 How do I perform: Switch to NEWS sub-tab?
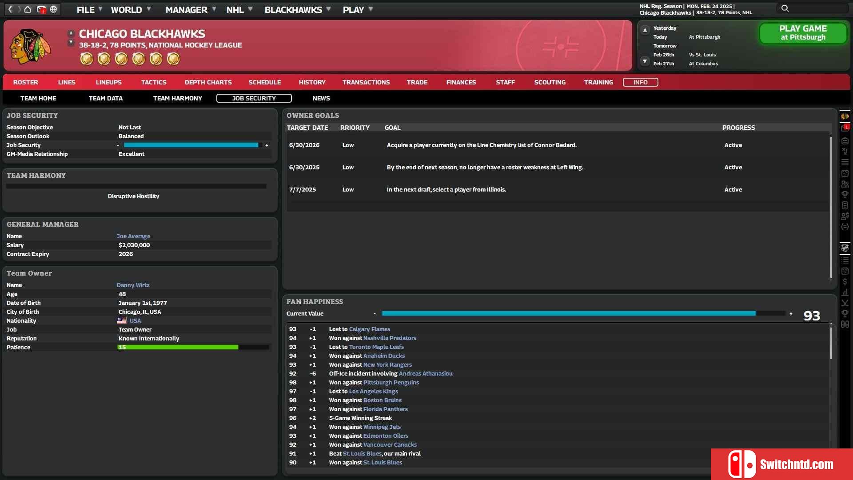tap(321, 98)
